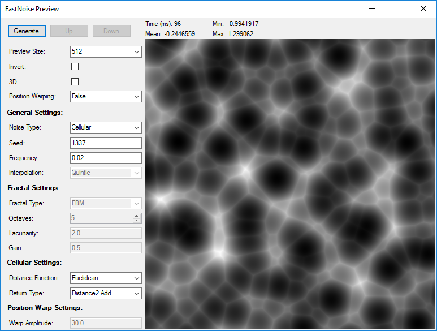Toggle the Invert checkbox
Image resolution: width=437 pixels, height=331 pixels.
[x=75, y=67]
